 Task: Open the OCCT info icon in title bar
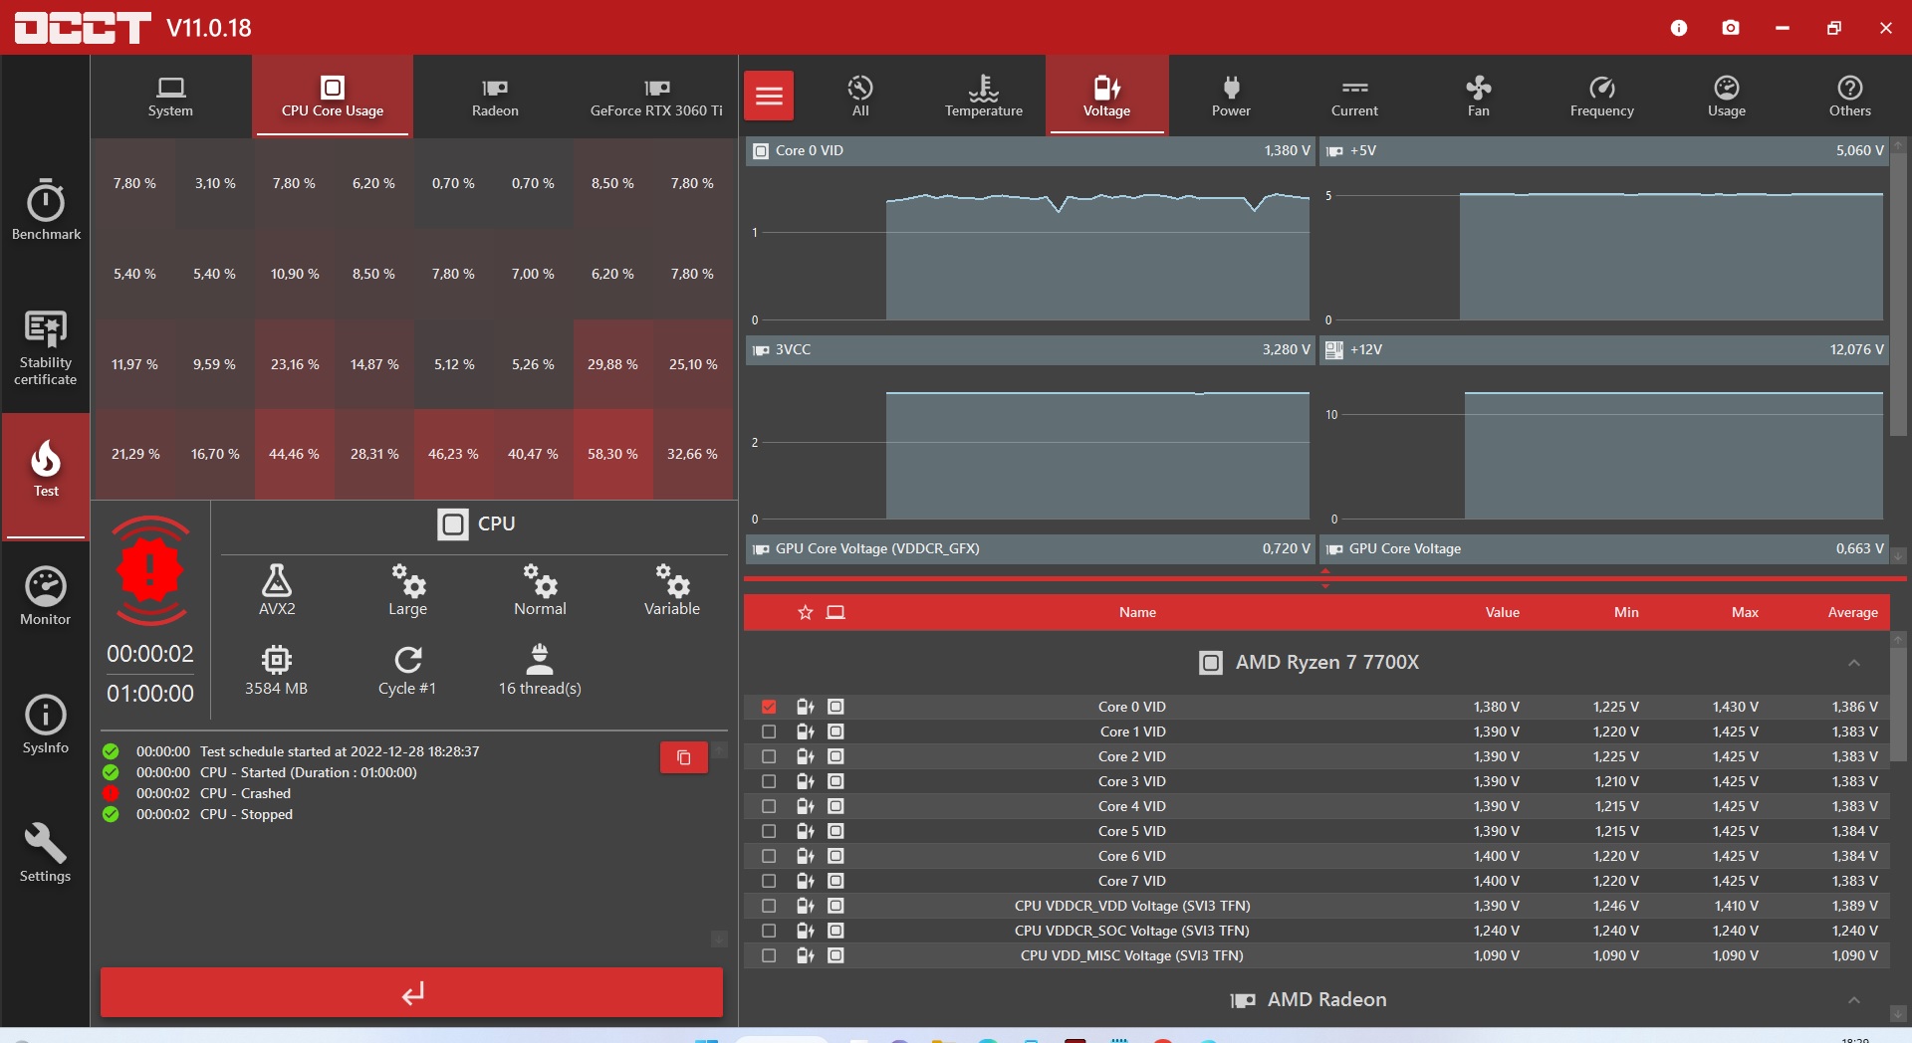click(1679, 28)
